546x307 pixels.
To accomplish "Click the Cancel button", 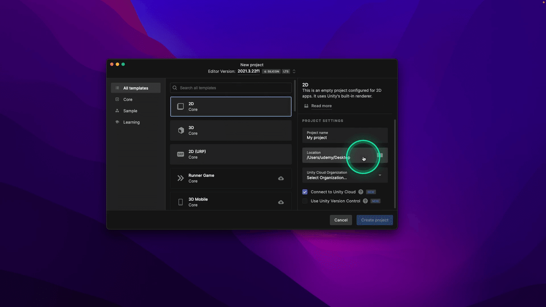I will [341, 220].
